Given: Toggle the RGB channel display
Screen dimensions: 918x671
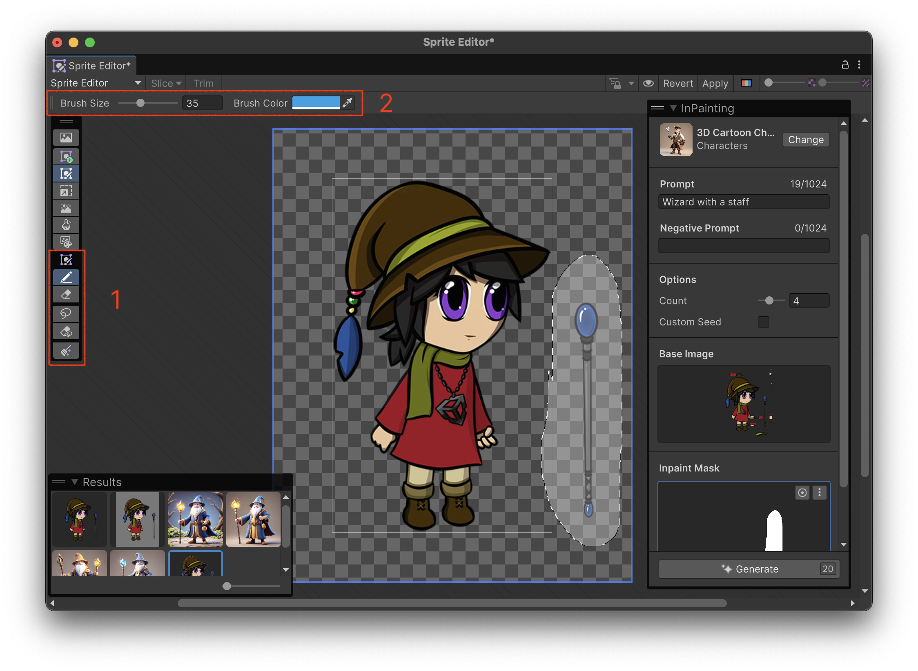Looking at the screenshot, I should tap(746, 83).
